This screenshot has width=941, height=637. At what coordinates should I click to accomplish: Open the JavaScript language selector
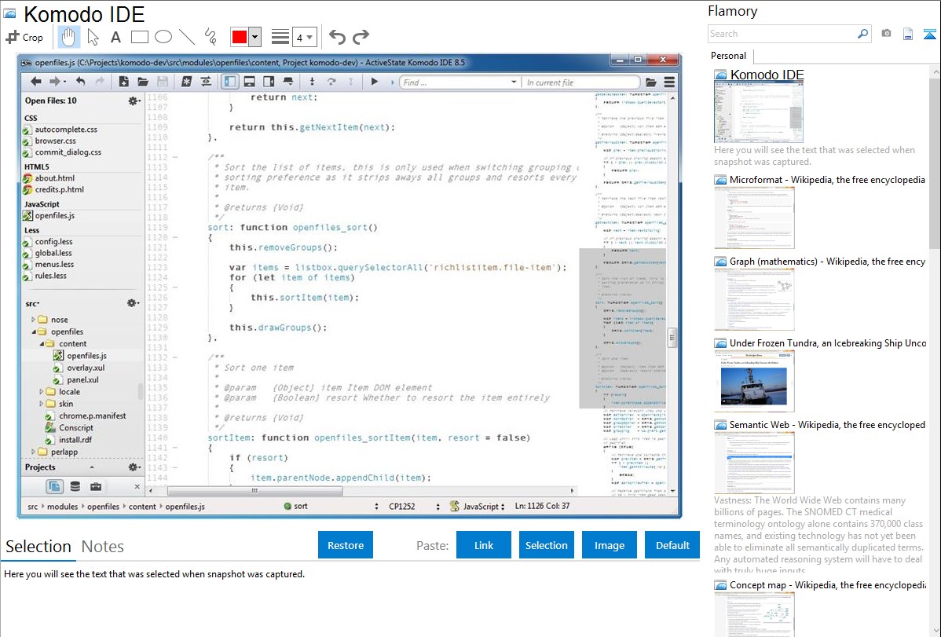click(478, 506)
